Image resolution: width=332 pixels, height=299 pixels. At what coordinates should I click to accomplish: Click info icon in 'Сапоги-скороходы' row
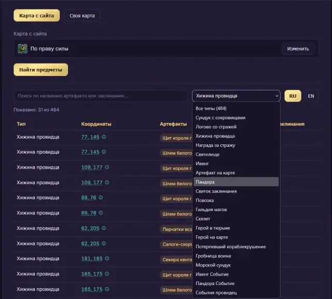point(104,244)
